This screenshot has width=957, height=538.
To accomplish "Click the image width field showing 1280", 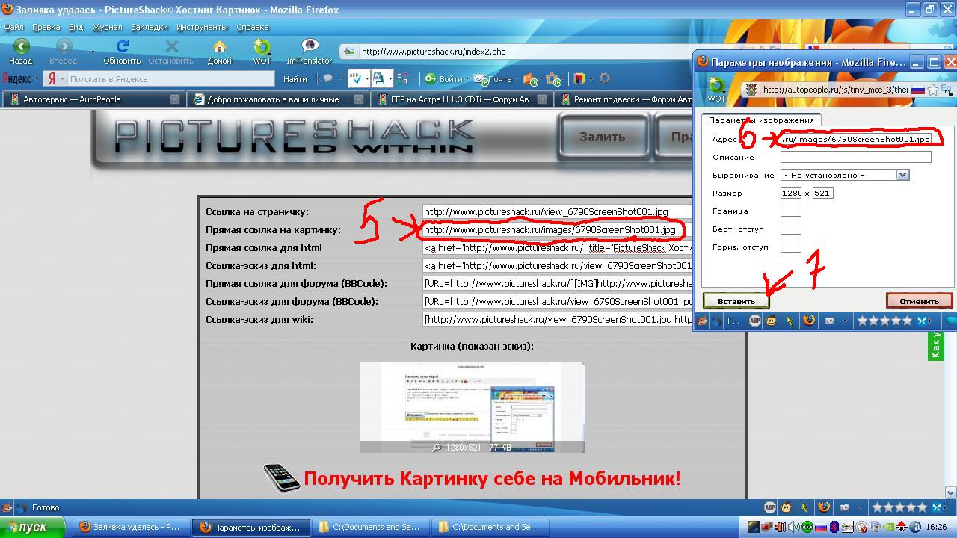I will tap(791, 193).
